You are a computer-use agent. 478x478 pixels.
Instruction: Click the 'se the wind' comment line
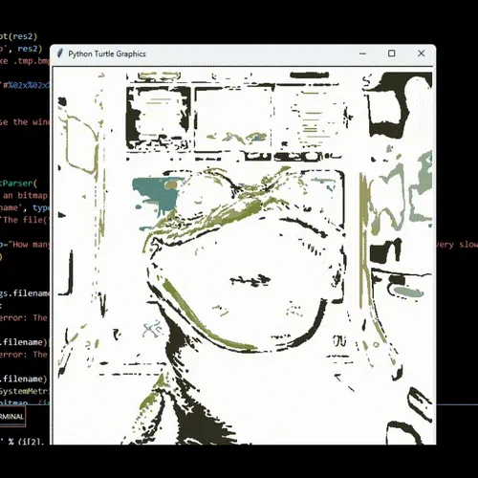(x=25, y=122)
